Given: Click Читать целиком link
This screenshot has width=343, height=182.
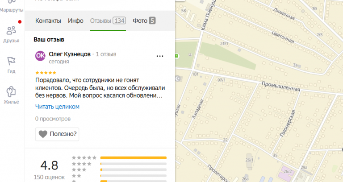Looking at the screenshot, I should tap(57, 107).
